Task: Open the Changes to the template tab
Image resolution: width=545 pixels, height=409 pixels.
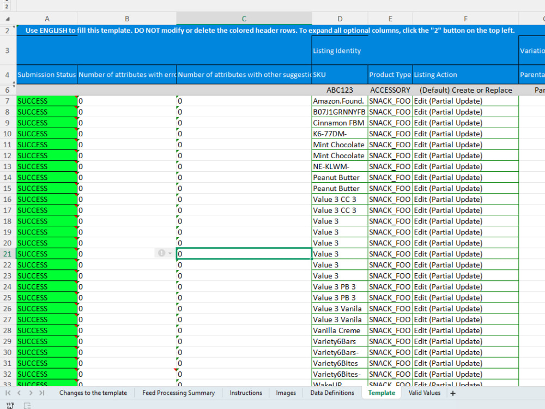Action: (x=93, y=393)
